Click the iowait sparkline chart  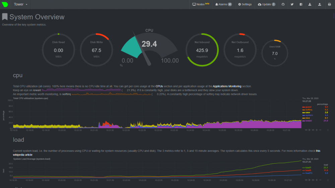(81, 90)
